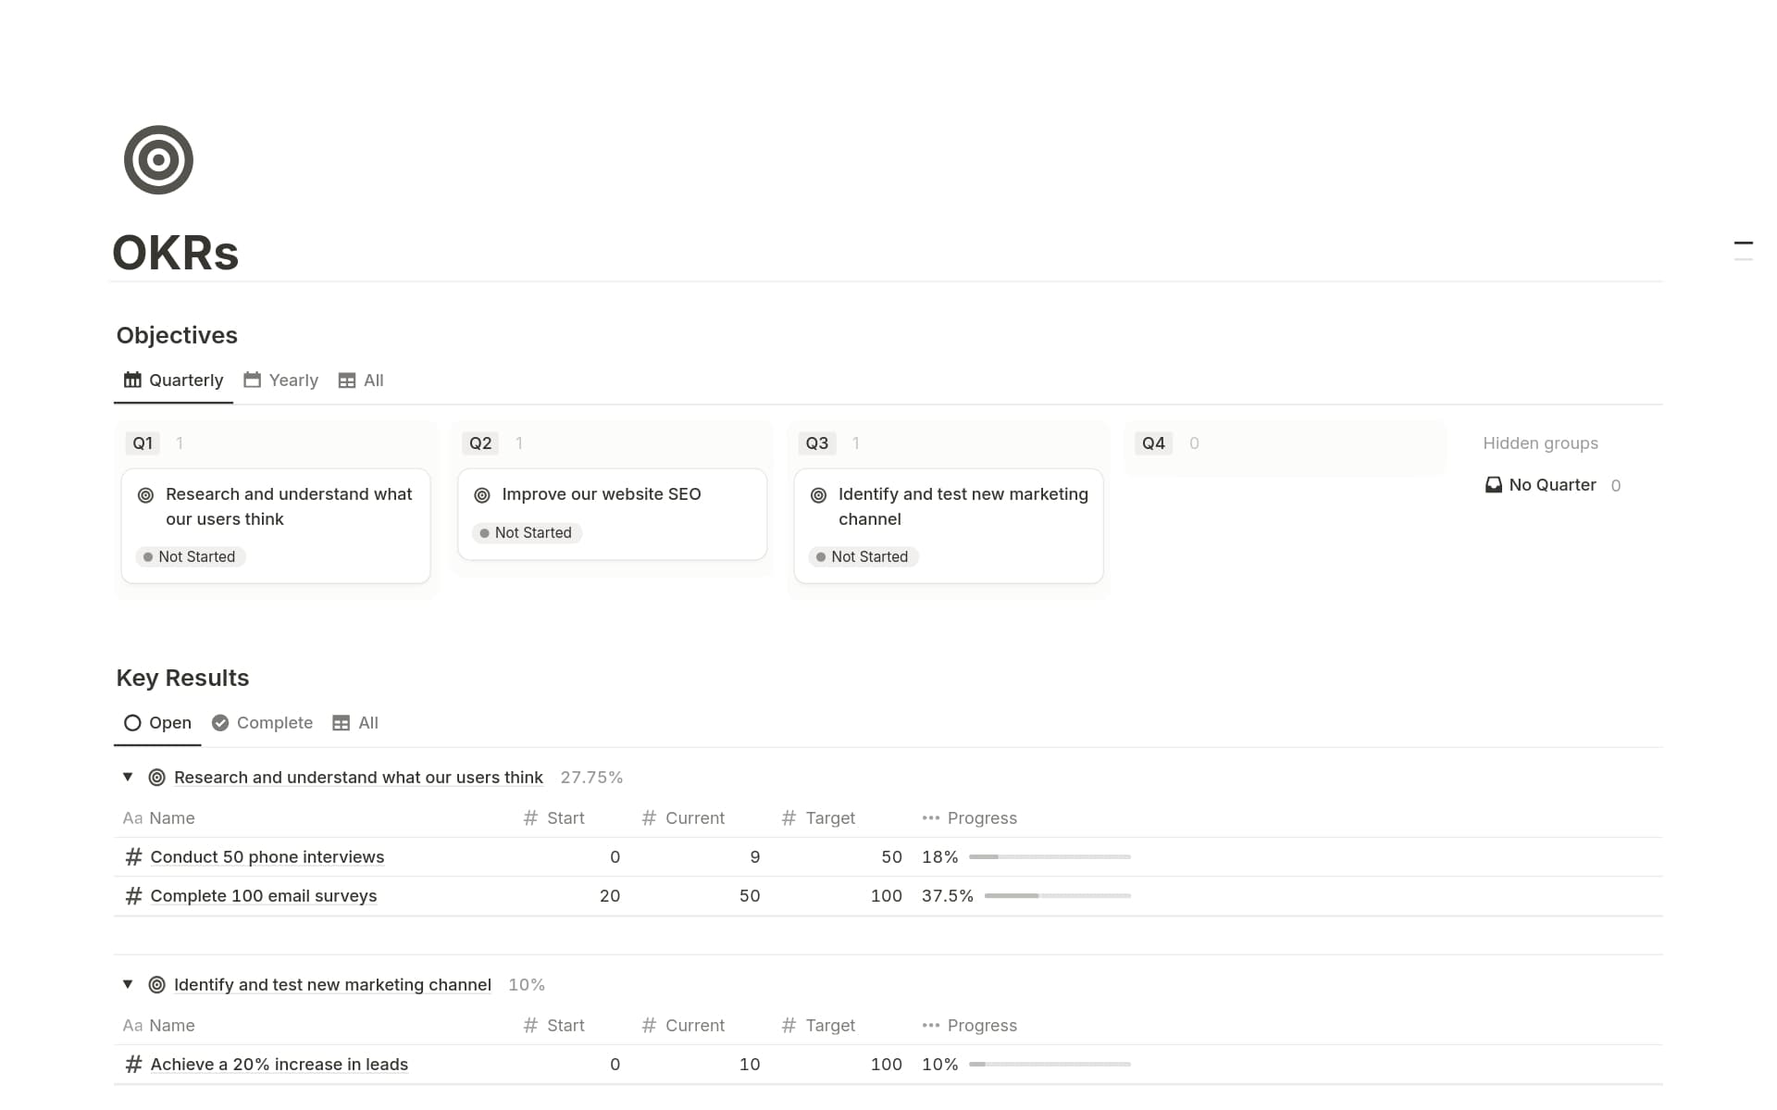Click the Target value 100 for email surveys
The image size is (1777, 1110).
tap(886, 896)
